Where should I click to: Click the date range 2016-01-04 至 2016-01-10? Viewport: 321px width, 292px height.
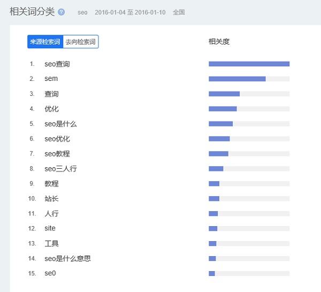(x=130, y=12)
